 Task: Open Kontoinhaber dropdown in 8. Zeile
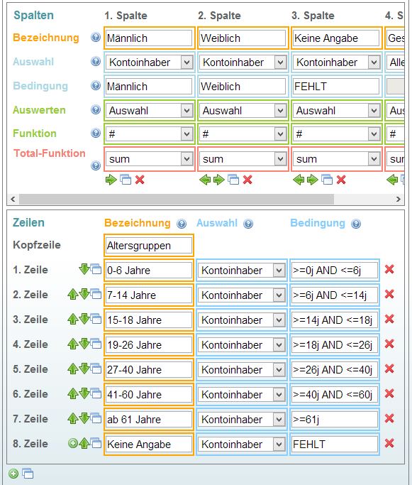[x=242, y=445]
